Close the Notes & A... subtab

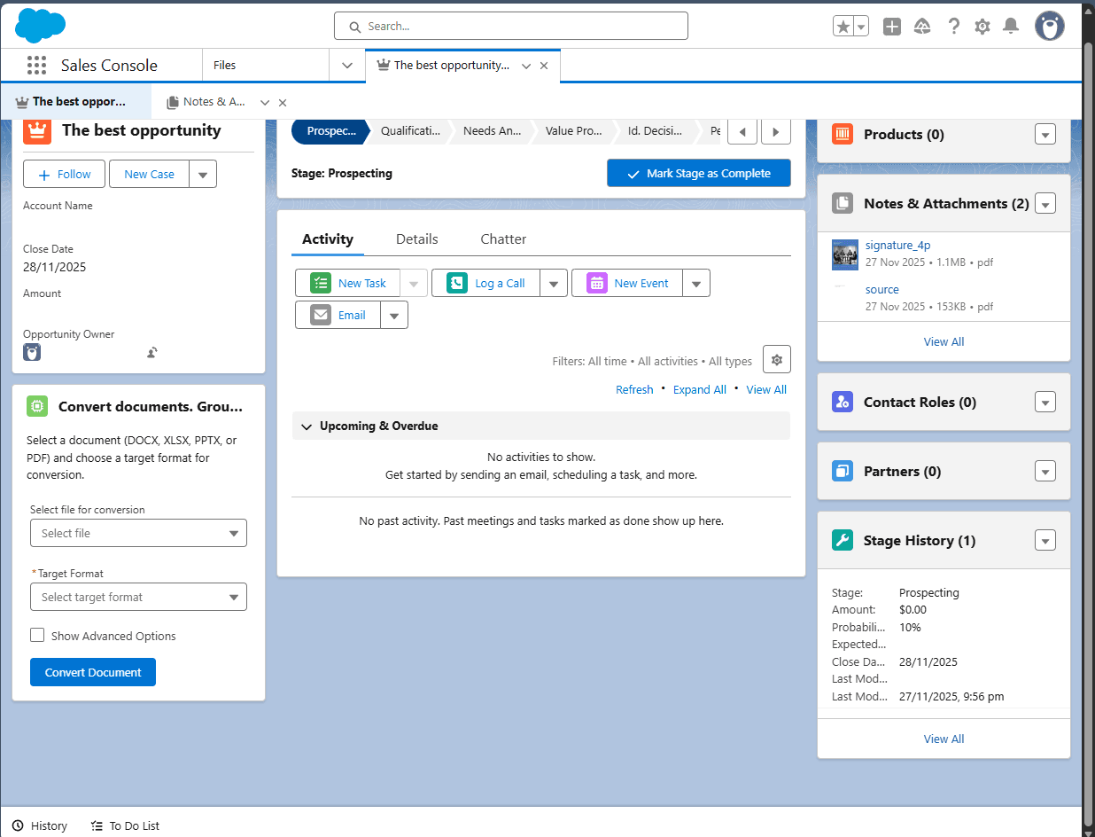pyautogui.click(x=283, y=102)
